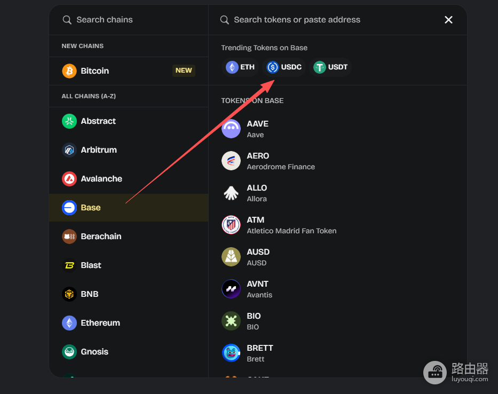Click the Base chain logo icon
This screenshot has height=394, width=498.
pos(69,208)
